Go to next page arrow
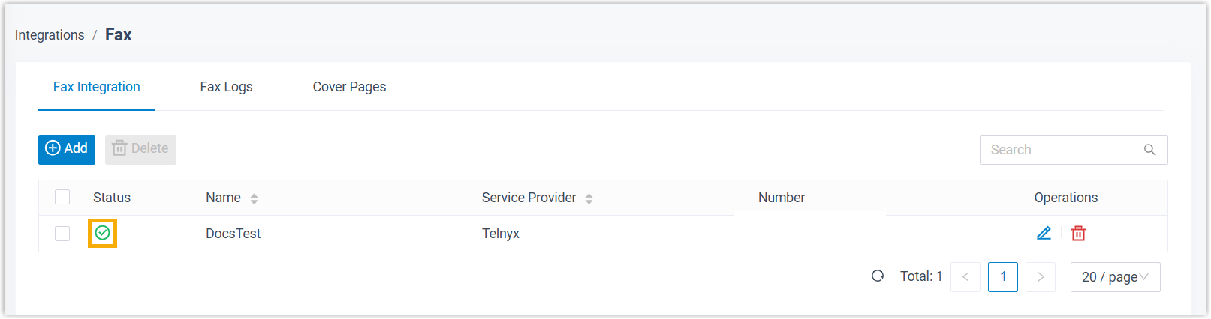 [x=1041, y=277]
